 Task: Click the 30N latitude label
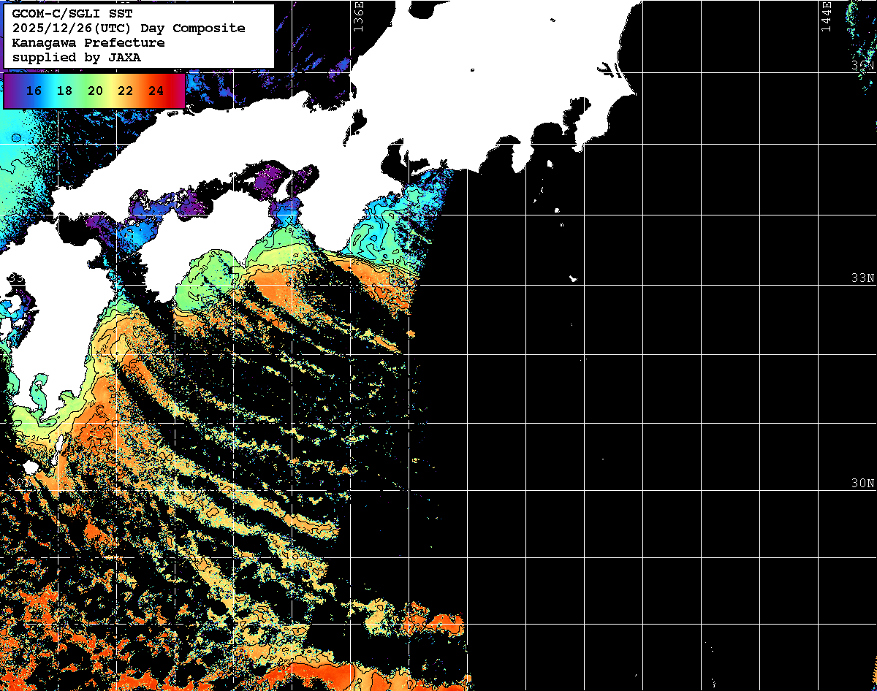(862, 484)
